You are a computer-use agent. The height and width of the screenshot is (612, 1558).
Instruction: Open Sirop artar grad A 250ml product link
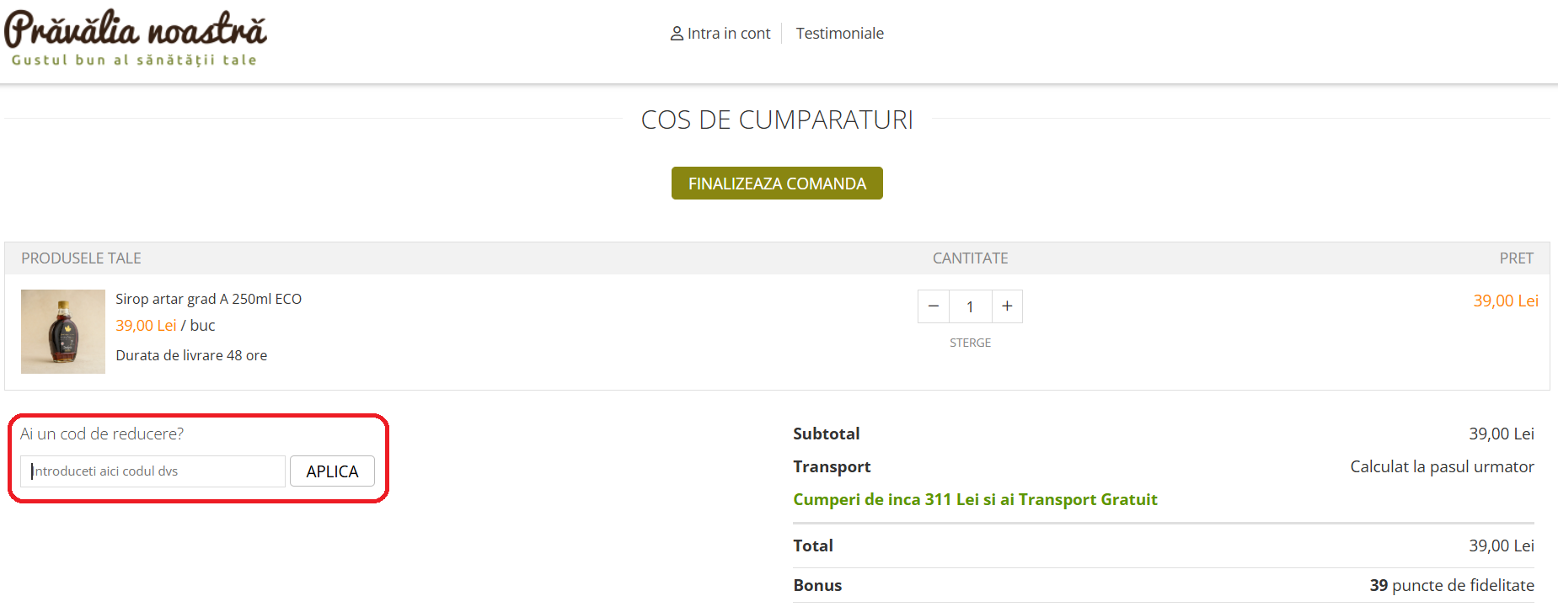(x=208, y=299)
